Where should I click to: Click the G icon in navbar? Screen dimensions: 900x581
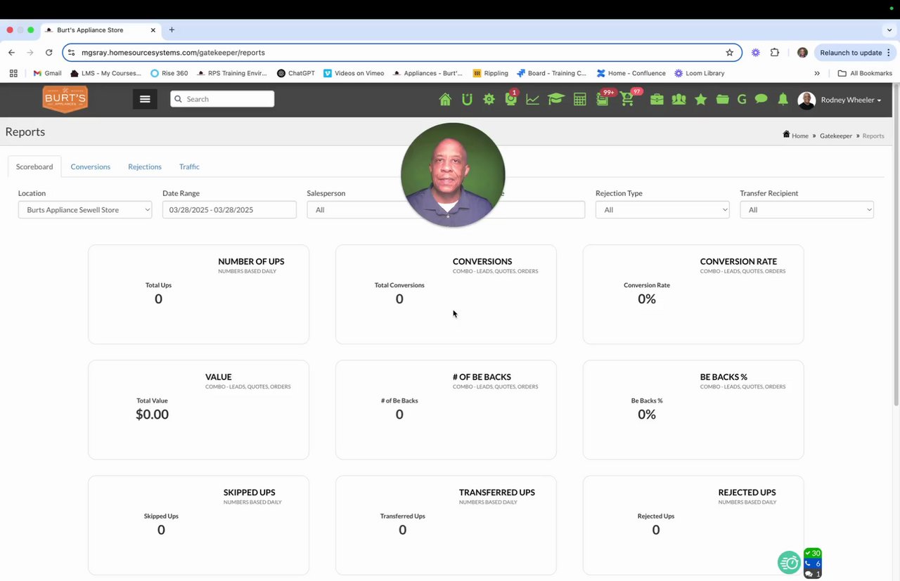pyautogui.click(x=742, y=100)
